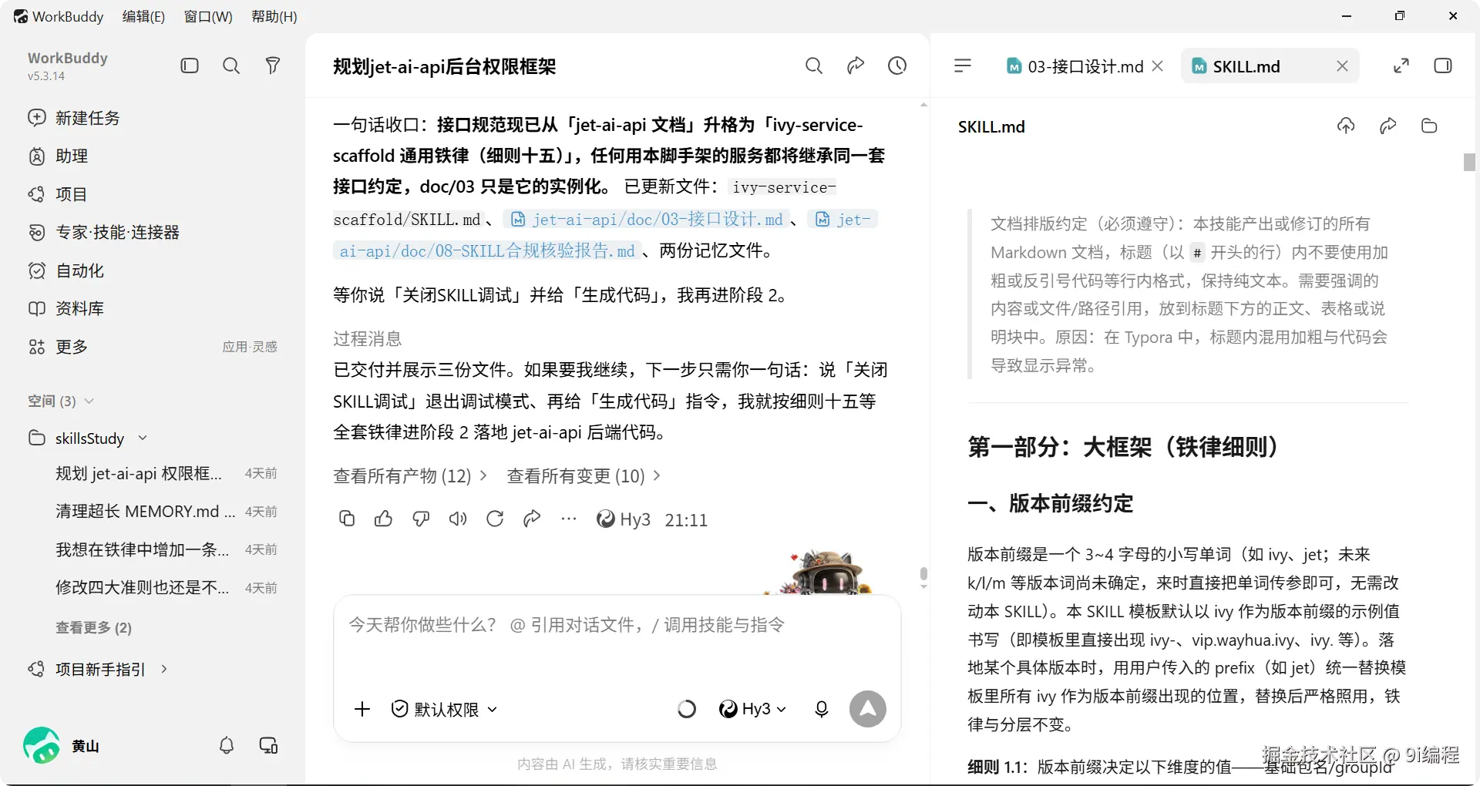Share the SKILL.md file
Image resolution: width=1480 pixels, height=786 pixels.
coord(1387,126)
